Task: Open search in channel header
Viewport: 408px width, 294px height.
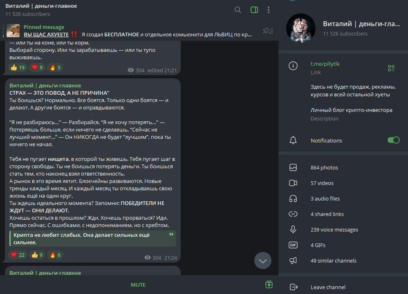Action: click(x=238, y=10)
